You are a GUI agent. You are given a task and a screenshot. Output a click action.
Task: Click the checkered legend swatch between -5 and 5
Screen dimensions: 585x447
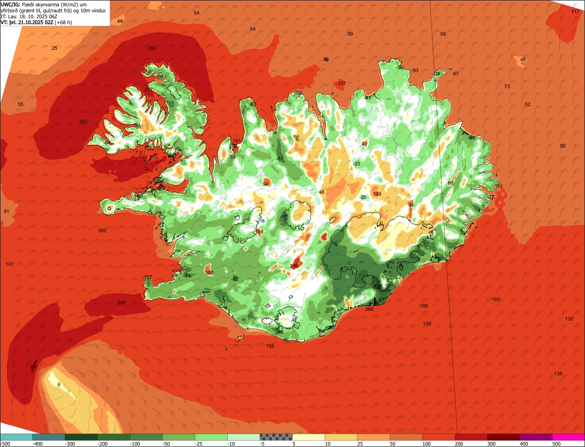(x=276, y=437)
